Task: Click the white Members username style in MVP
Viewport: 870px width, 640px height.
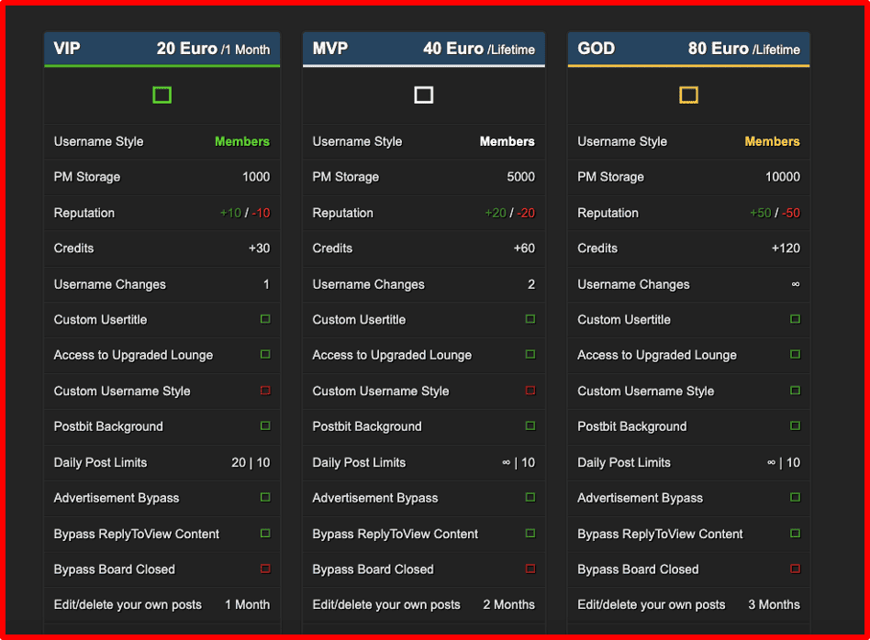Action: coord(507,141)
